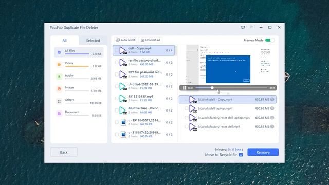Screen dimensions: 329x185
Task: Select the Others category
Action: tap(79, 101)
